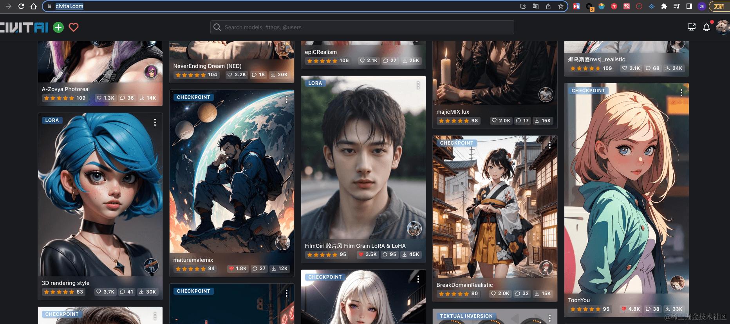Click creator avatar on majicMIX lux card
Screen dimensions: 730x324
point(546,95)
